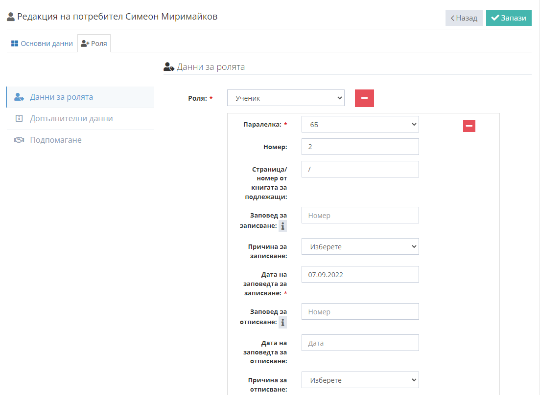The width and height of the screenshot is (540, 395).
Task: Expand the Причина за записване dropdown
Action: [x=360, y=246]
